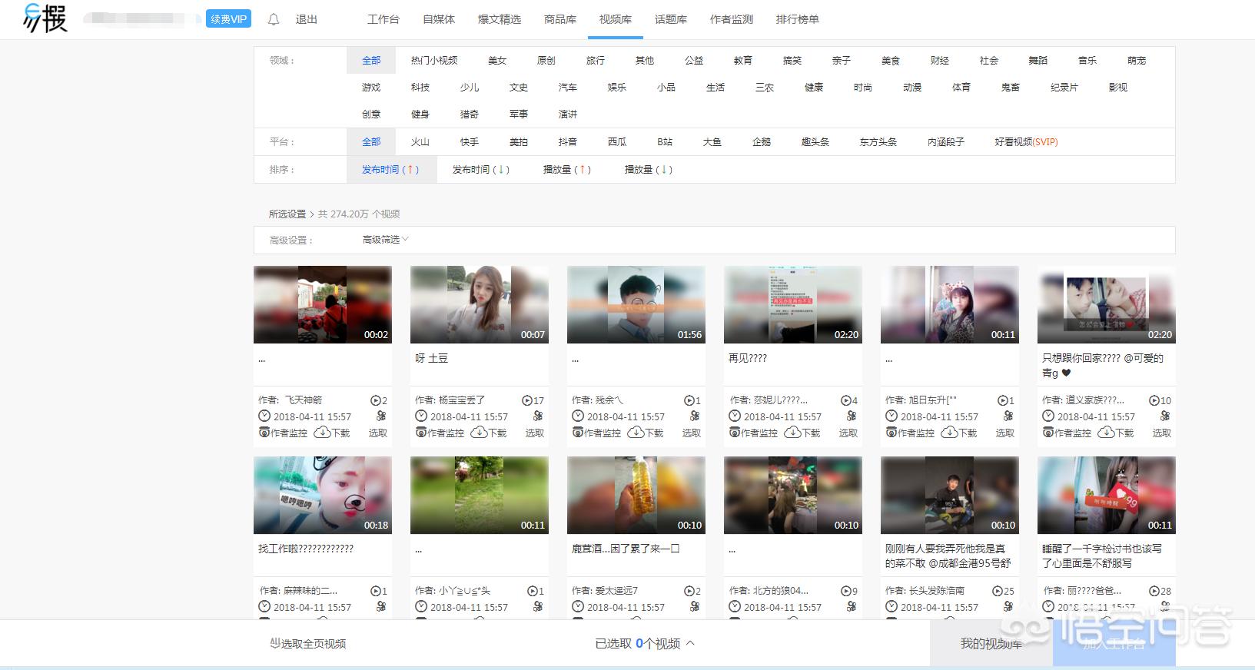This screenshot has width=1255, height=670.
Task: Click platform icon on 飞天神箭 card
Action: [x=381, y=416]
